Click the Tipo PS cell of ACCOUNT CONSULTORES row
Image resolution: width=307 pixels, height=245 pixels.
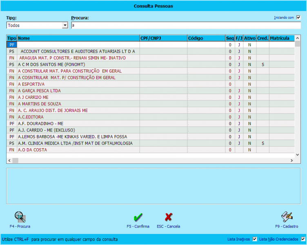pos(12,51)
